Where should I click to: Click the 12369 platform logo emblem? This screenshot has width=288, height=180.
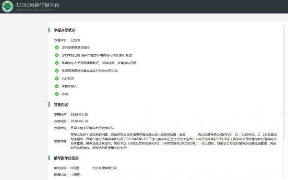[7, 6]
